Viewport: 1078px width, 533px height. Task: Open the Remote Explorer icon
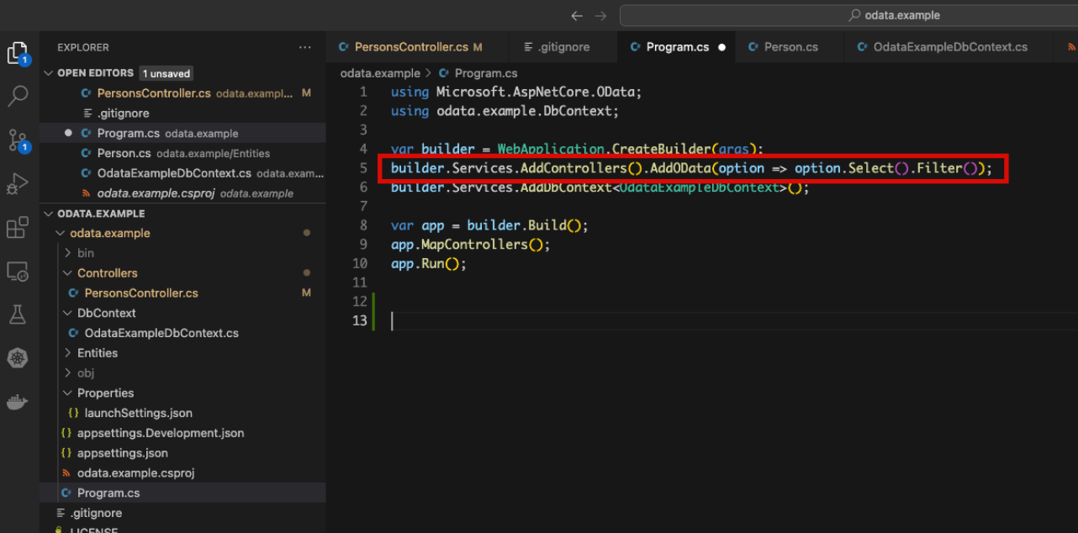click(18, 272)
